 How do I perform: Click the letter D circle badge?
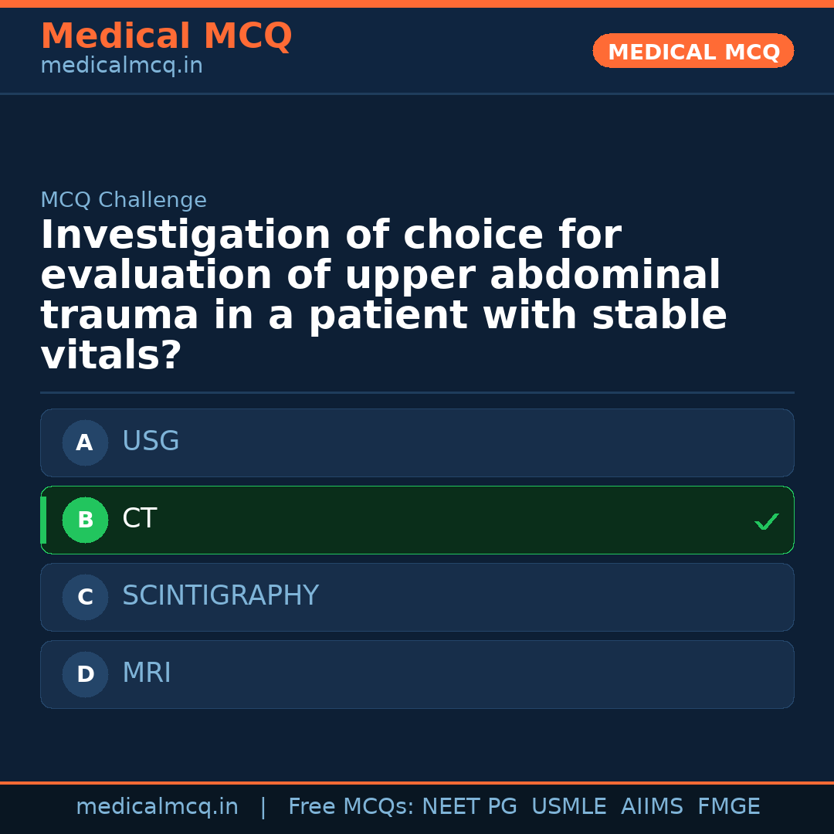[85, 675]
